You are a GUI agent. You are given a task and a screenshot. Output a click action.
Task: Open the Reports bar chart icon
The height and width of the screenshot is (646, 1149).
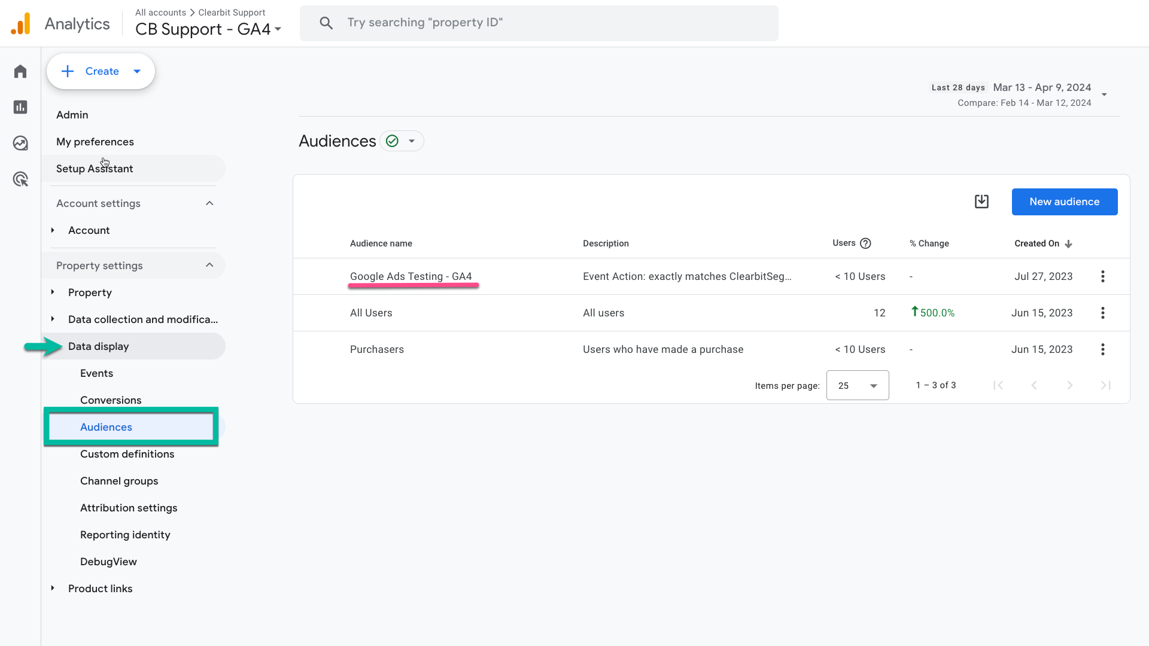20,107
